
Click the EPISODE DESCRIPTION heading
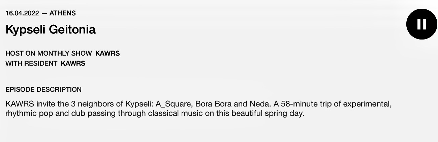click(x=43, y=89)
